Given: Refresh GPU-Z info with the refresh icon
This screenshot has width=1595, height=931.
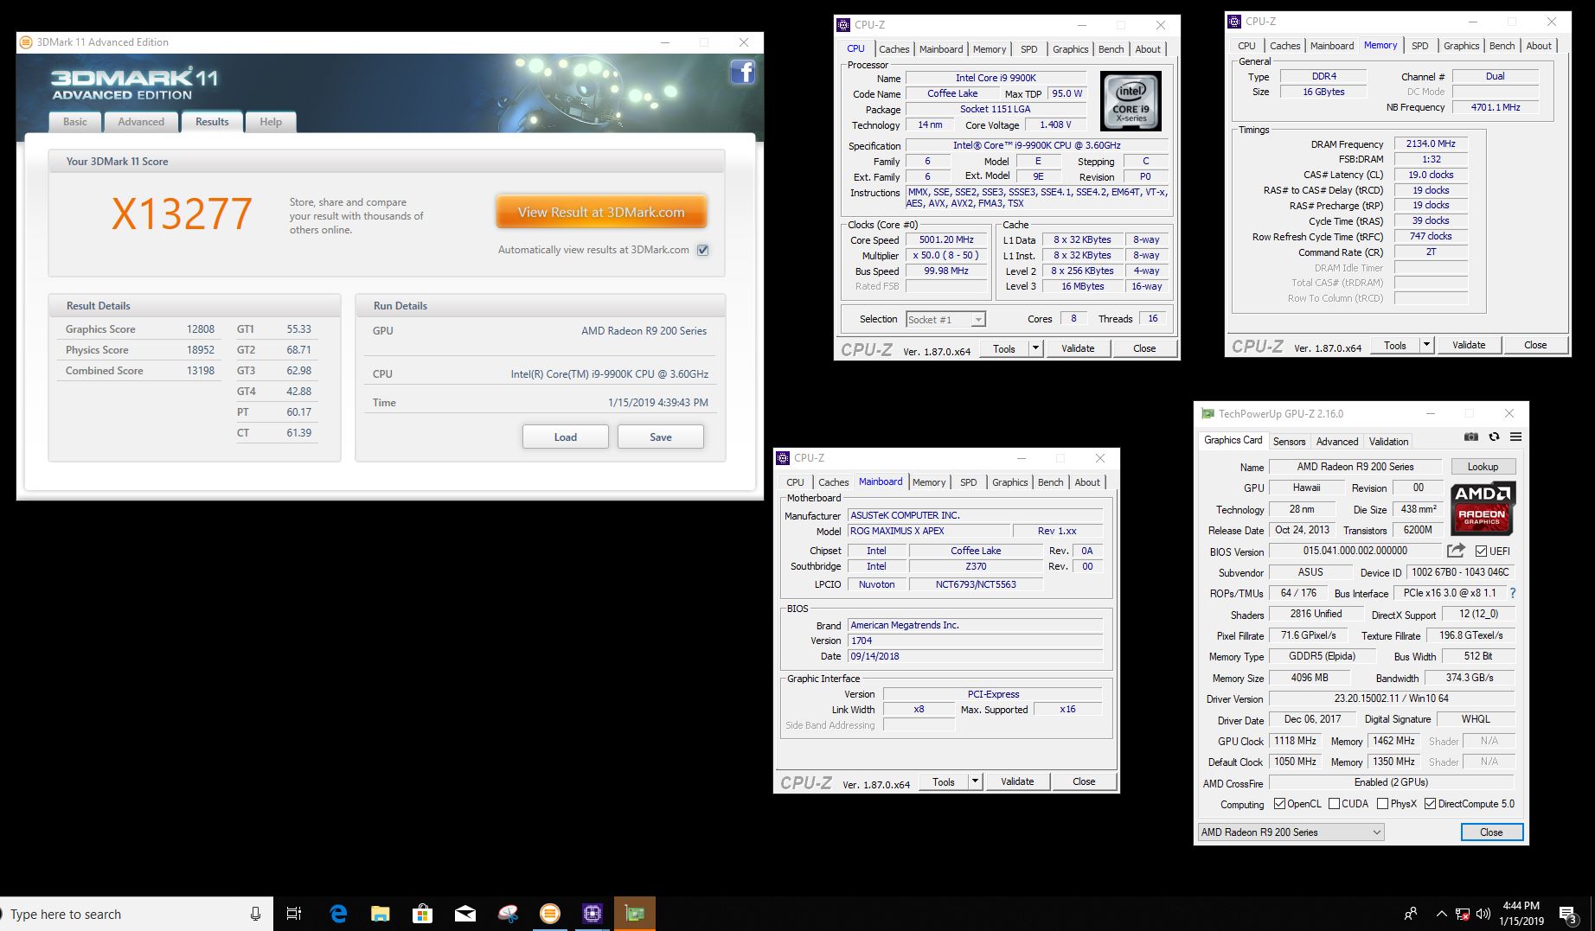Looking at the screenshot, I should pos(1494,437).
